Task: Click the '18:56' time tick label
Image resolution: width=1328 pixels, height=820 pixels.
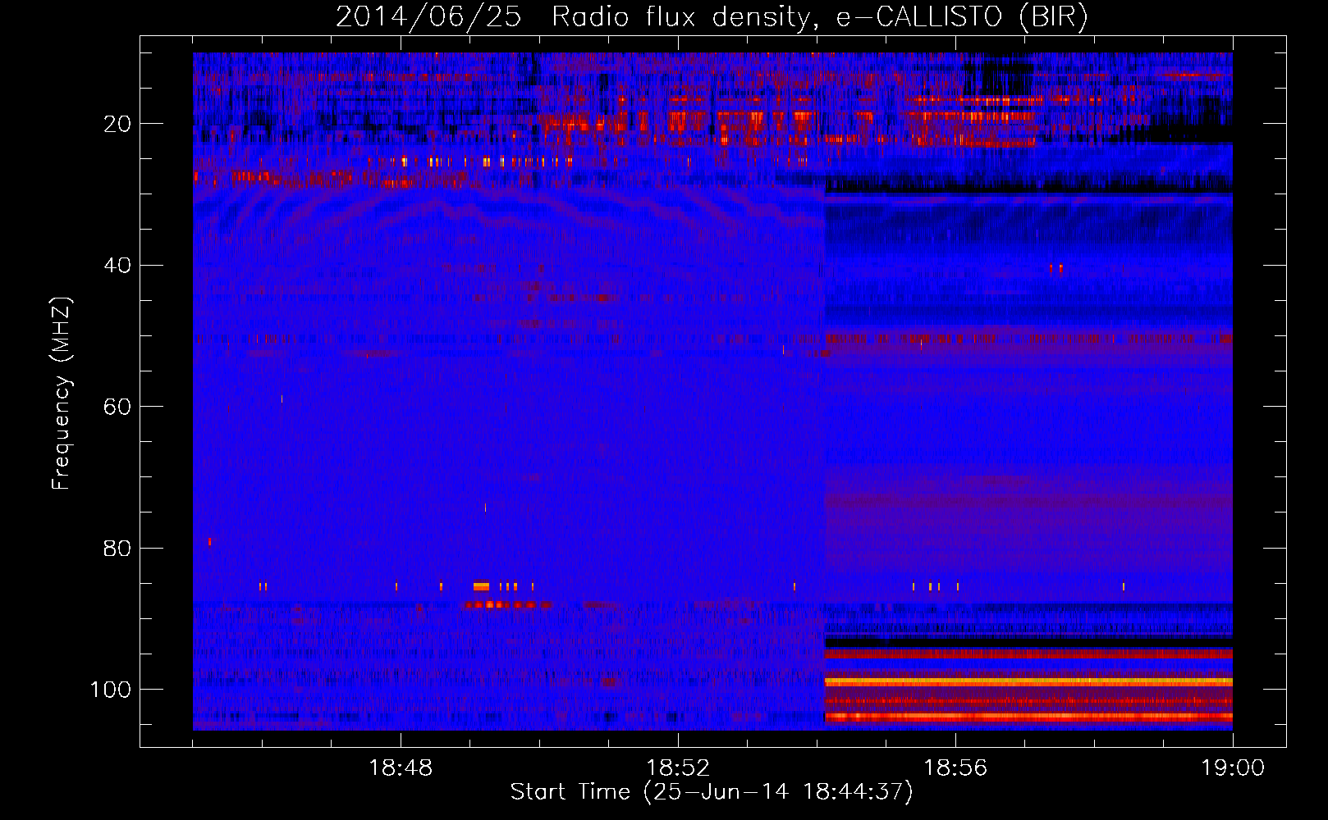Action: tap(955, 768)
